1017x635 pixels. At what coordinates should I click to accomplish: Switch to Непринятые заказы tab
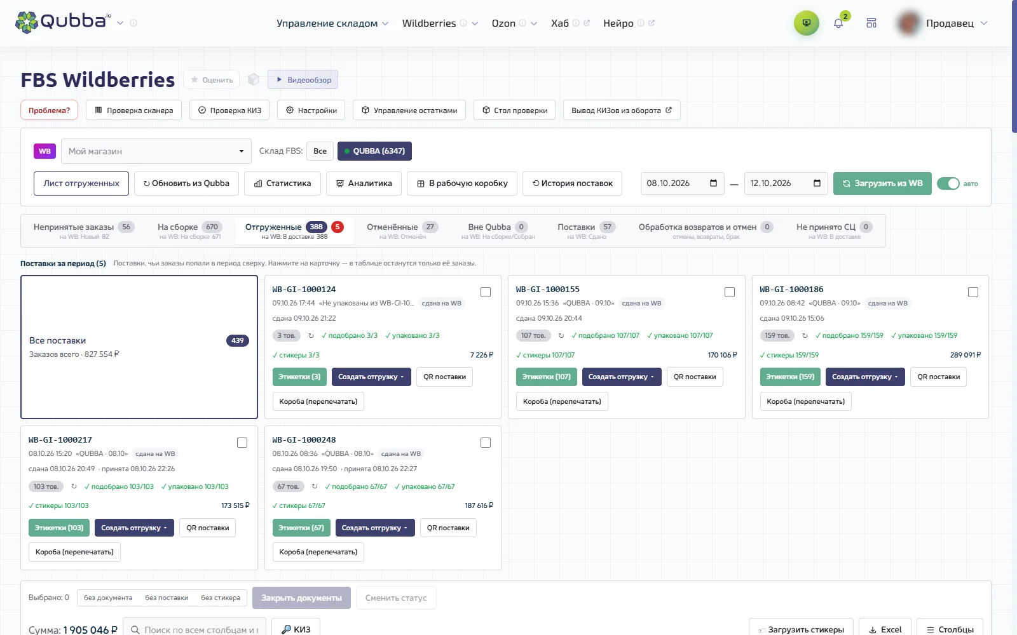pos(84,231)
